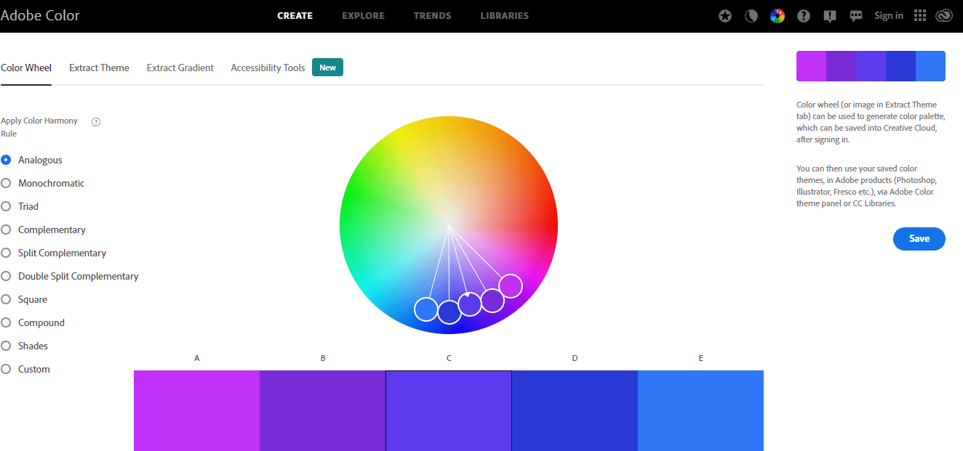The width and height of the screenshot is (963, 451).
Task: Click the base violet handle on the color wheel
Action: (x=470, y=304)
